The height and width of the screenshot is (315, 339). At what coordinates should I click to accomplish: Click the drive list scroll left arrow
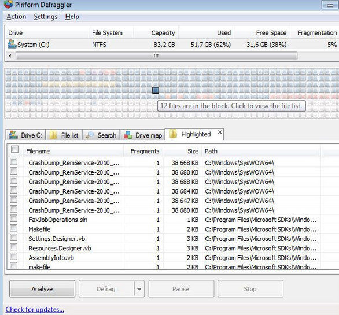tap(10, 55)
